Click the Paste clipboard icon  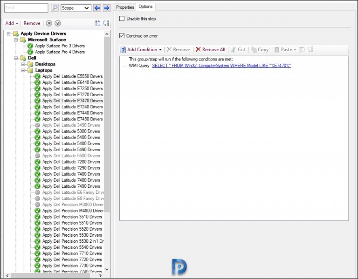click(x=277, y=49)
